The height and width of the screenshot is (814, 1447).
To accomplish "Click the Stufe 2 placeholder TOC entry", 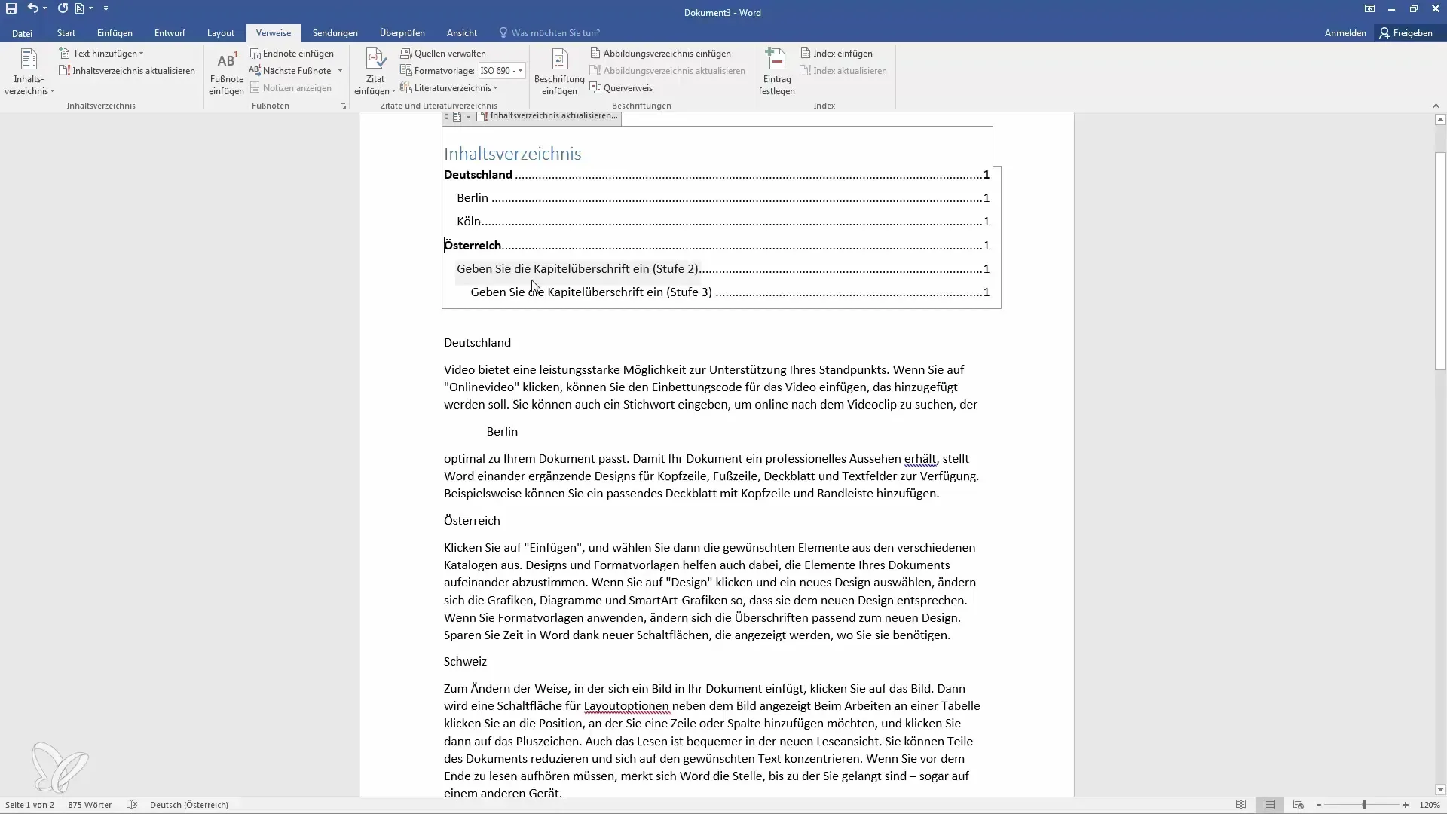I will coord(723,269).
